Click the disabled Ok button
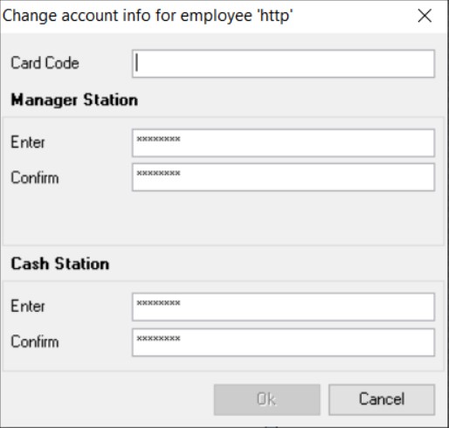The height and width of the screenshot is (428, 449). pos(266,399)
